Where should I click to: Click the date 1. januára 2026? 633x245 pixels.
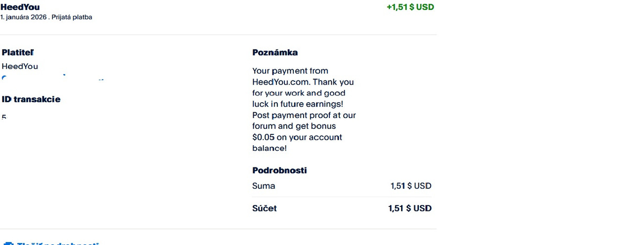pyautogui.click(x=23, y=17)
